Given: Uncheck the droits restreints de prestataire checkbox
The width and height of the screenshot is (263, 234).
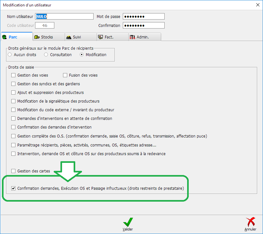Looking at the screenshot, I should tap(14, 188).
